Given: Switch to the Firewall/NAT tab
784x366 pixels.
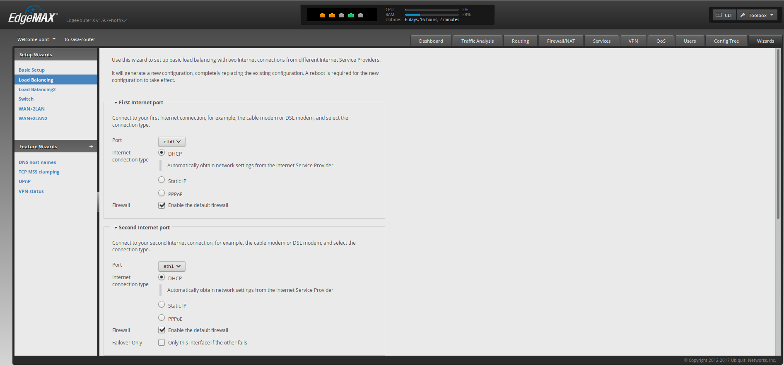Looking at the screenshot, I should [x=561, y=41].
